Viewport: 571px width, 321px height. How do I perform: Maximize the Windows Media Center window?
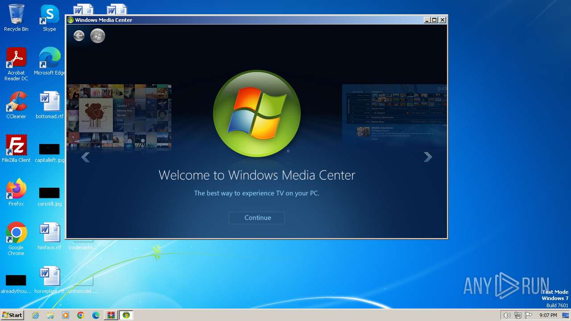(434, 20)
